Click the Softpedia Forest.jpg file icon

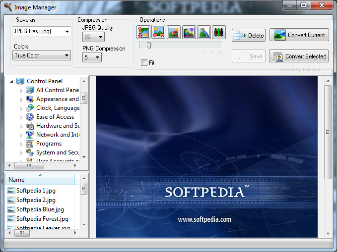point(11,219)
